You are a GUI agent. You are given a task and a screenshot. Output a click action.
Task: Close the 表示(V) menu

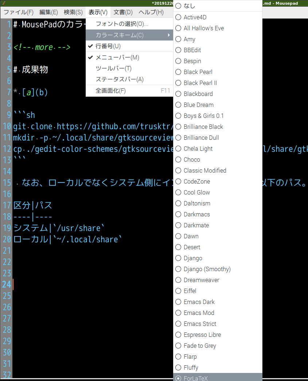pyautogui.click(x=98, y=12)
